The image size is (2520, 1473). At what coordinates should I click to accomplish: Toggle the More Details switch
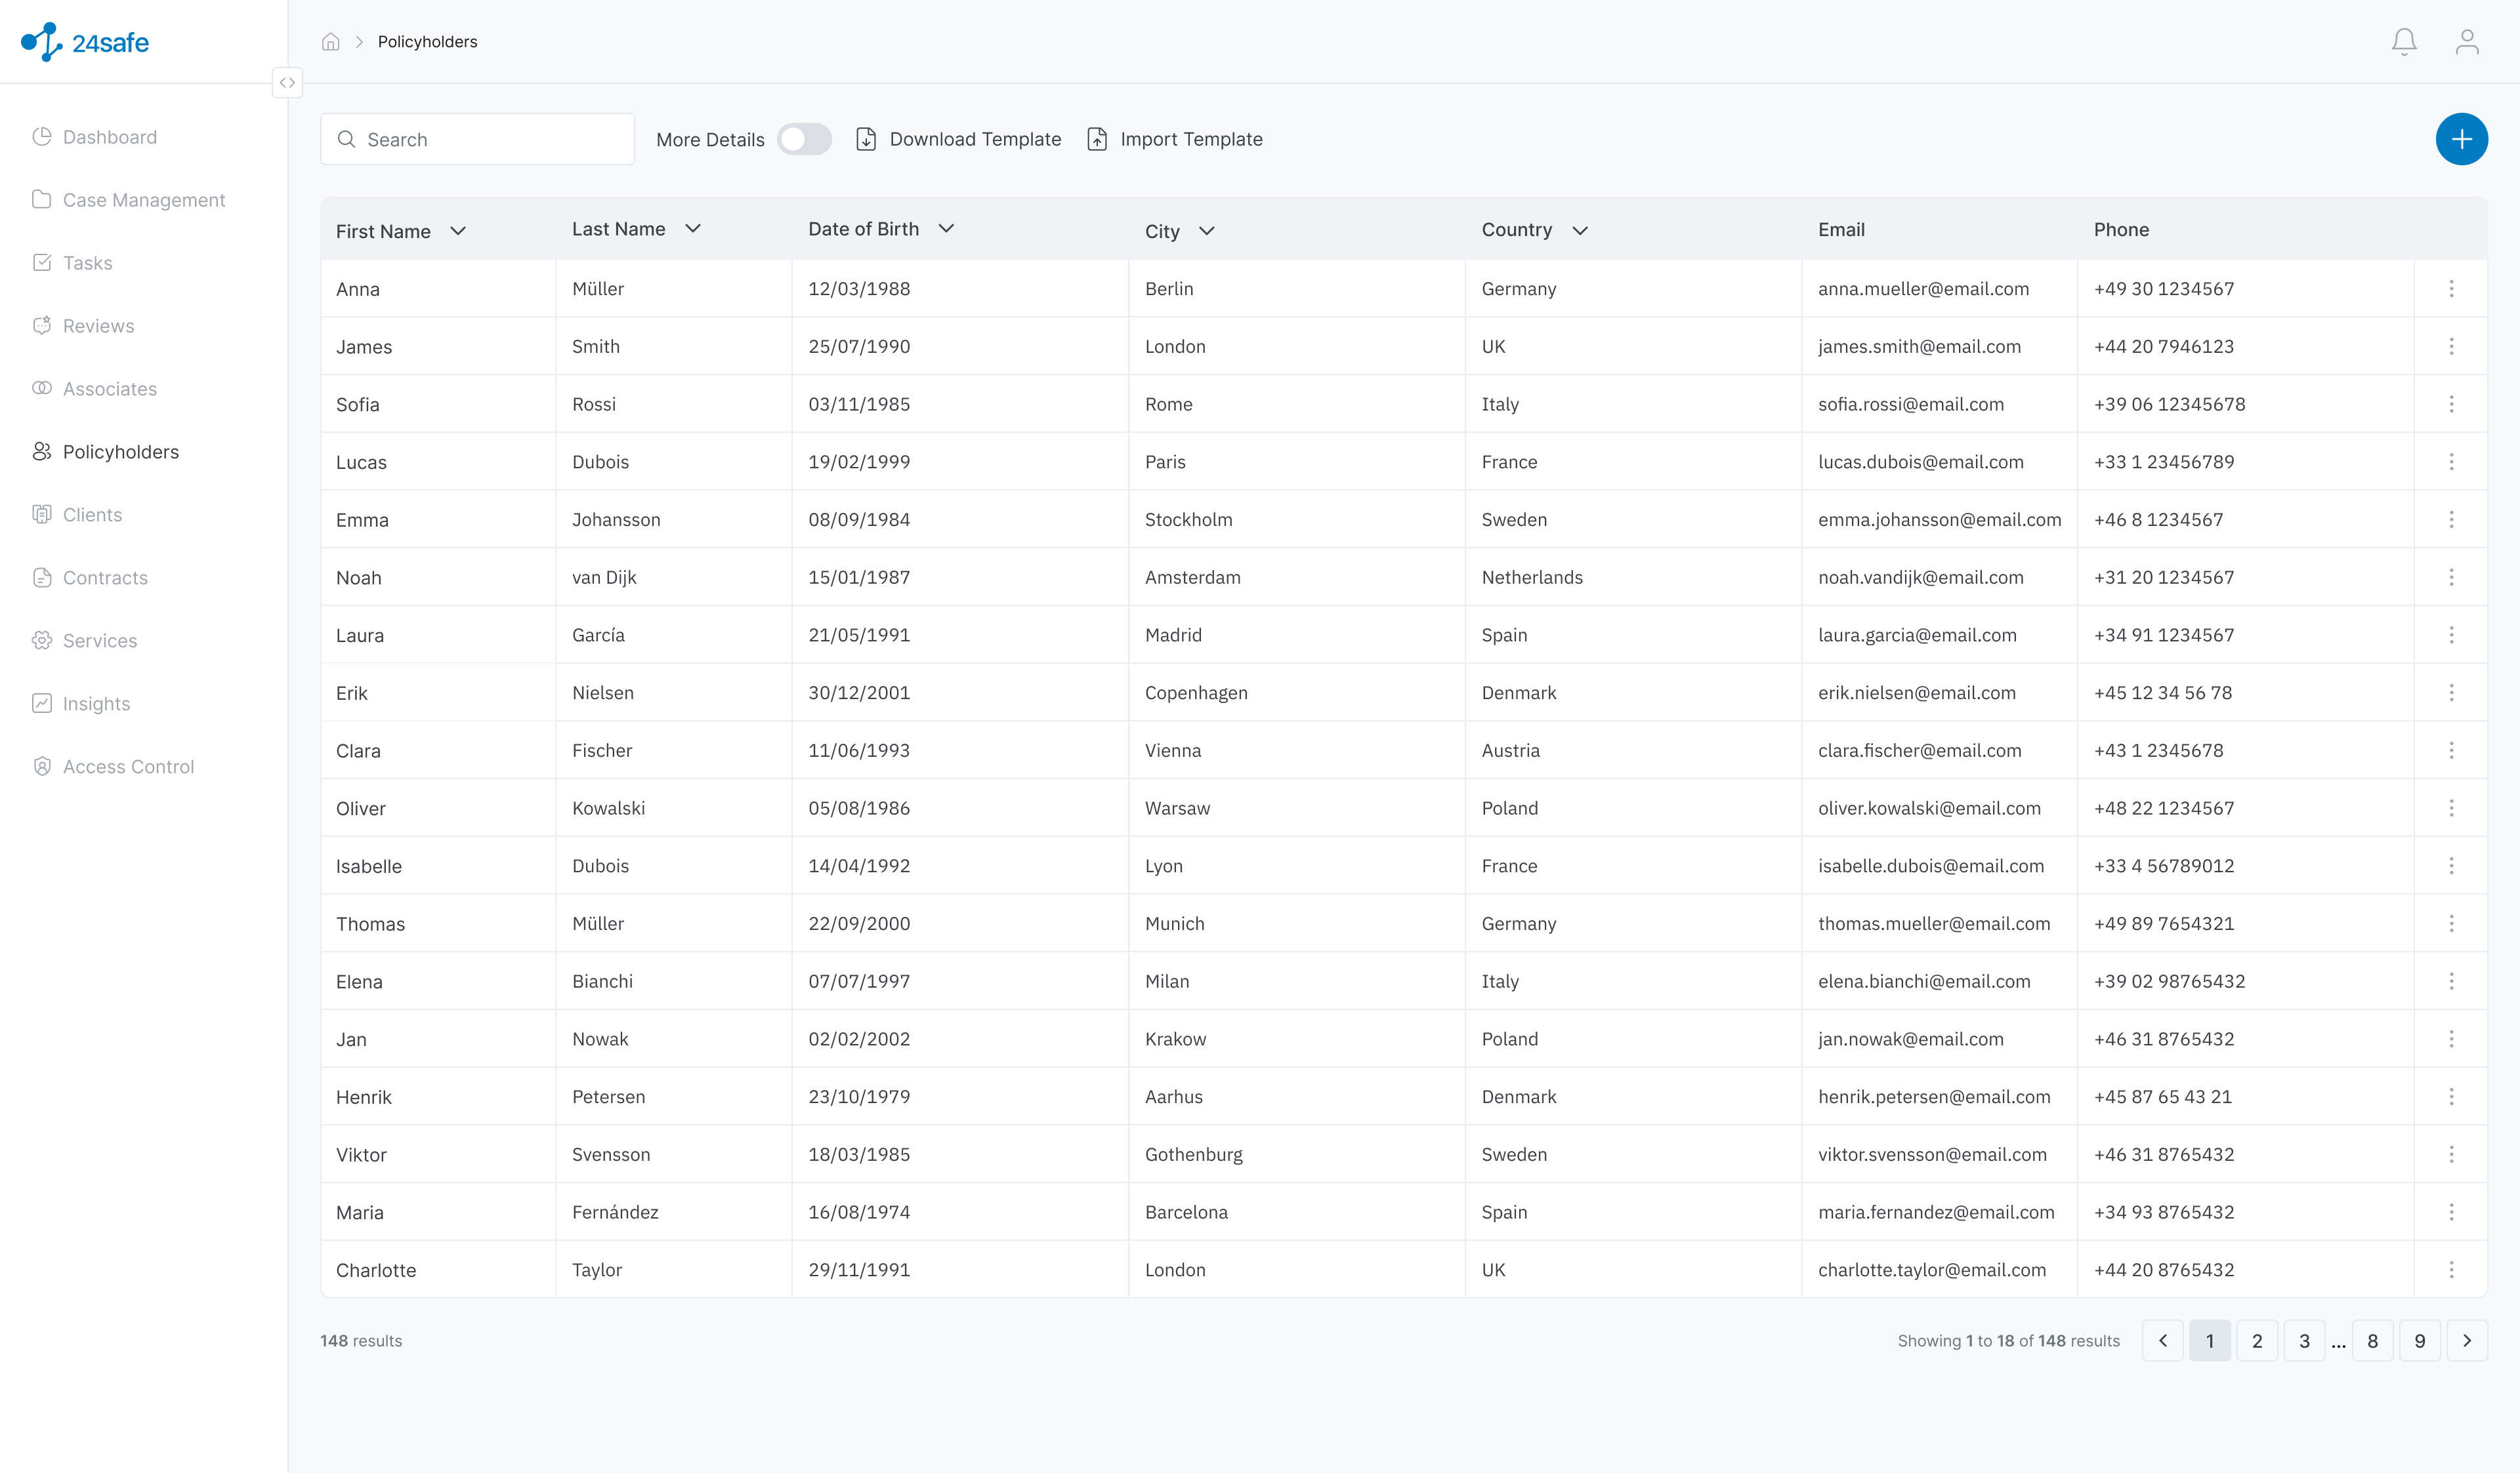tap(804, 139)
